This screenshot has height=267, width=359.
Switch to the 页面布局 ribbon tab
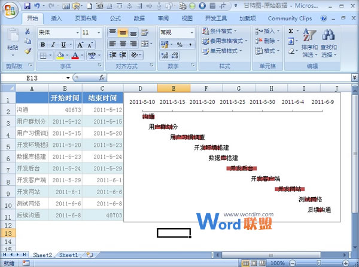(x=86, y=19)
